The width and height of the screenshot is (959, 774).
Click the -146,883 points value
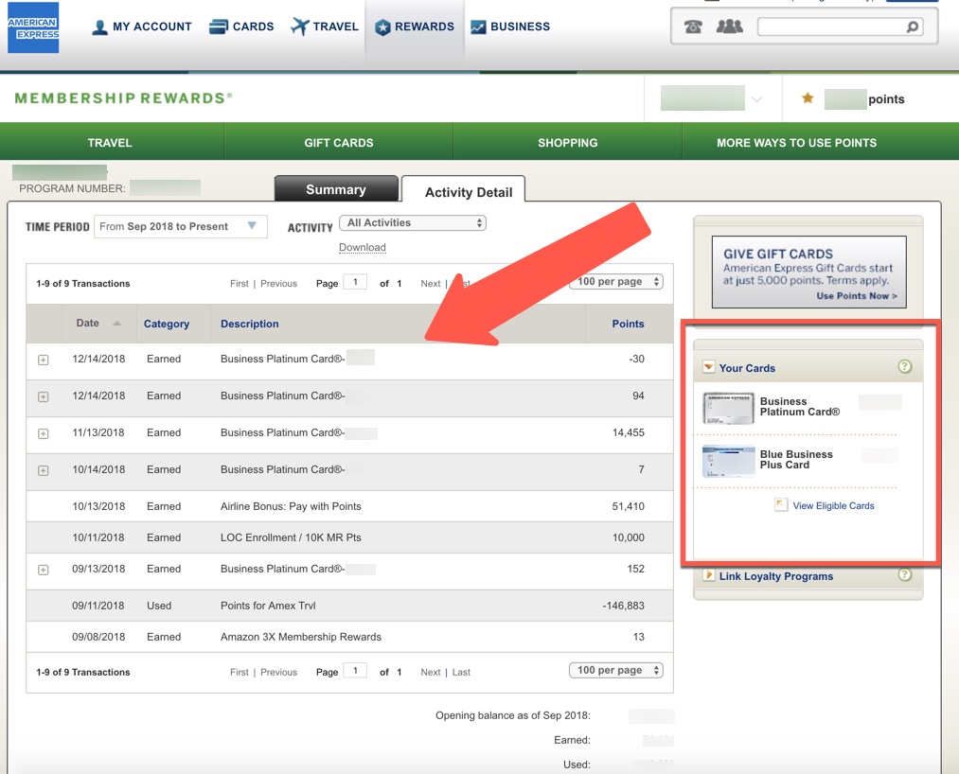tap(623, 606)
